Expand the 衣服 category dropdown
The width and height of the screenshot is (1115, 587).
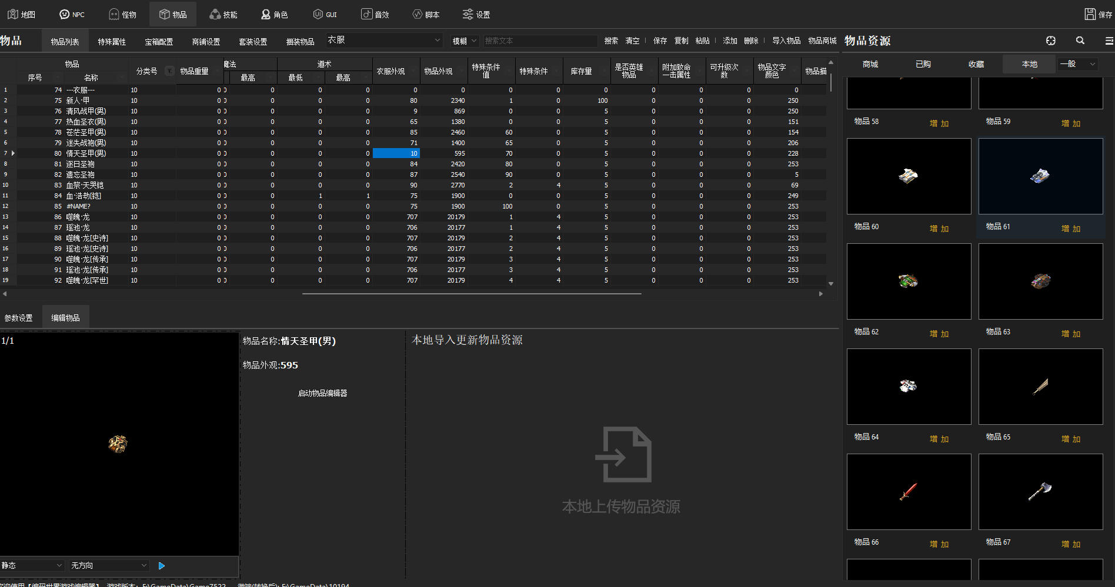coord(437,40)
